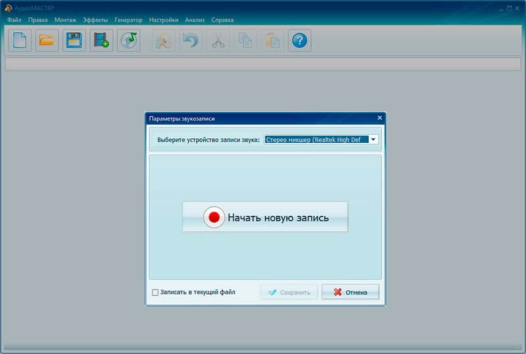Open a file using the folder icon
The image size is (526, 354).
click(47, 41)
